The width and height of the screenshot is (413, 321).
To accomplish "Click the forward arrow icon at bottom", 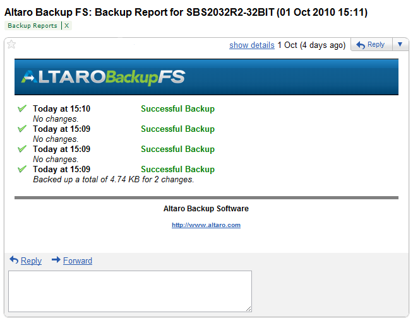I will (x=56, y=260).
